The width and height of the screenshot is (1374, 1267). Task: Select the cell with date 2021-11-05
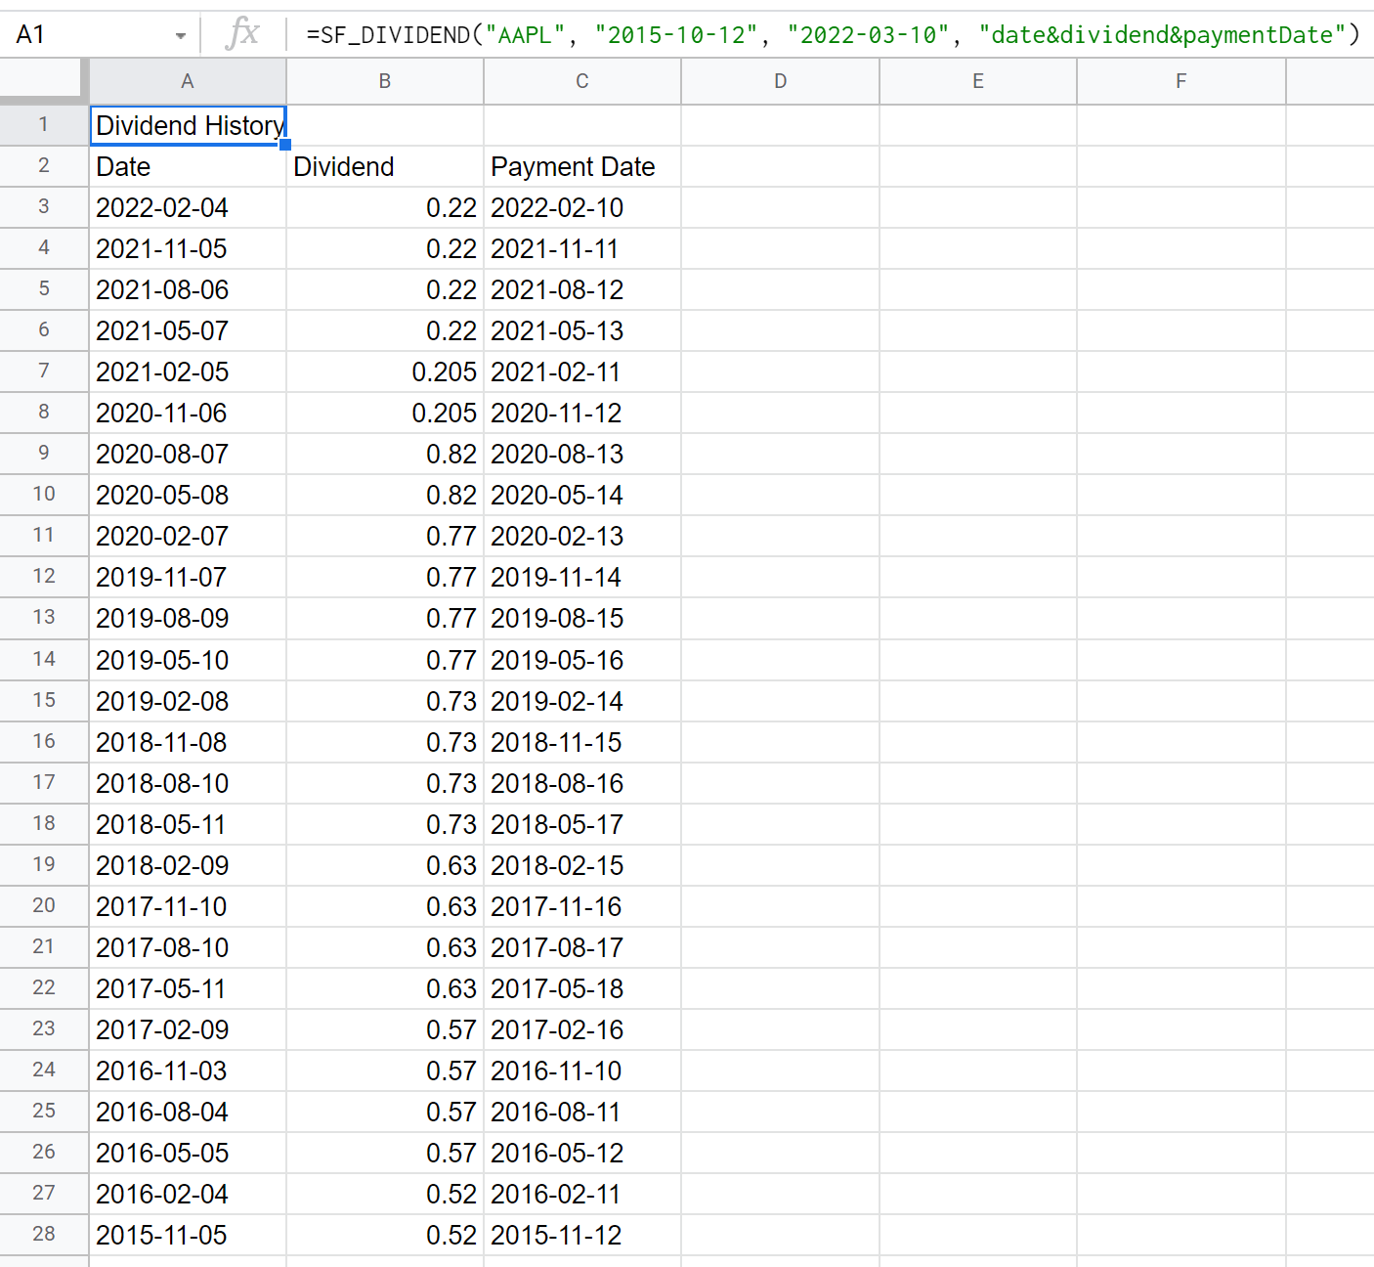188,248
